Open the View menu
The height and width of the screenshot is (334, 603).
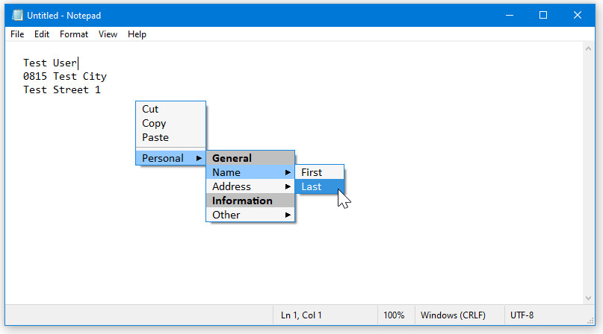coord(108,34)
